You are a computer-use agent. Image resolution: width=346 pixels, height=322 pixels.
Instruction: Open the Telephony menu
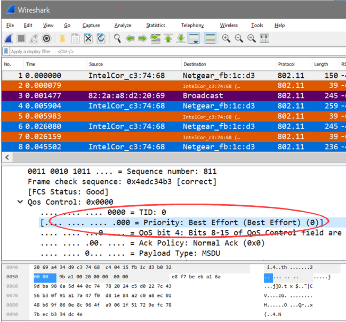click(x=192, y=26)
